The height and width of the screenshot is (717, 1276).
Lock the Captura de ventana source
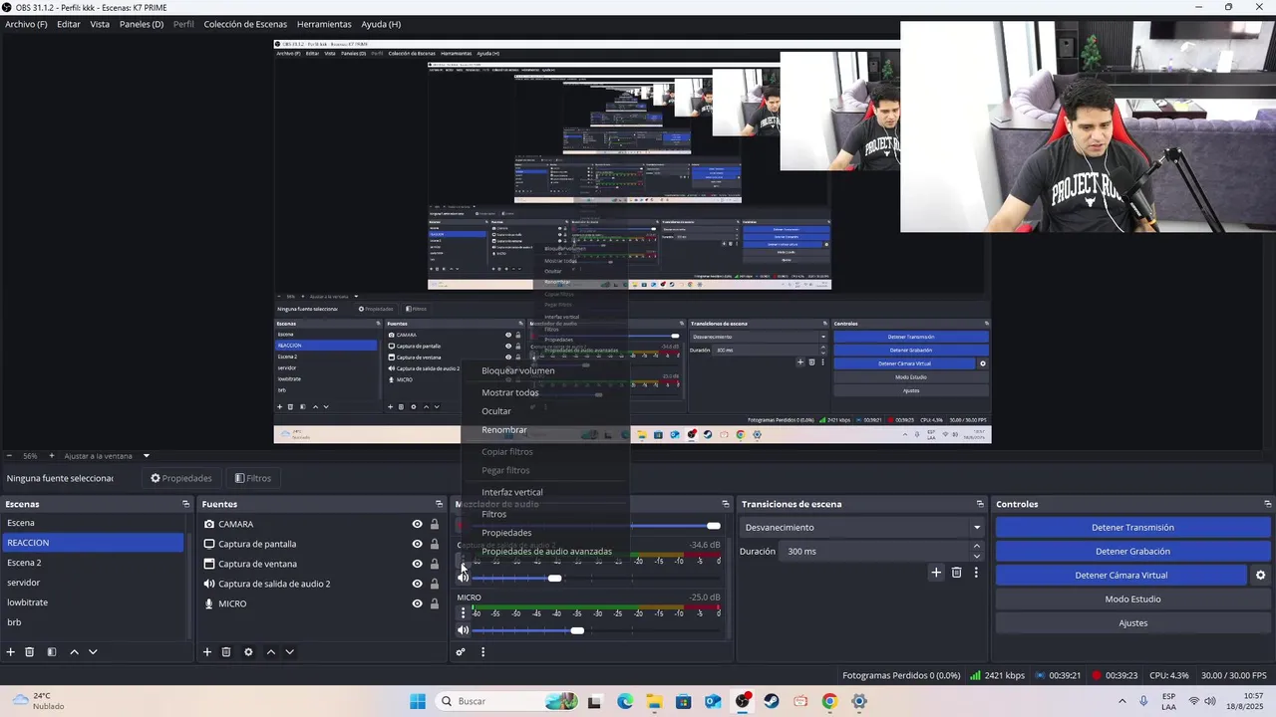coord(435,564)
